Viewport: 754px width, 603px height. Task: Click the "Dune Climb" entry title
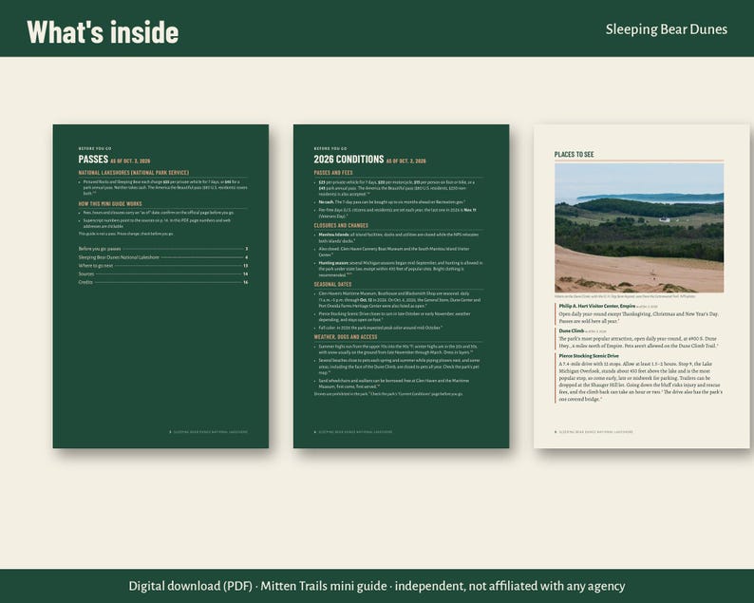[572, 330]
